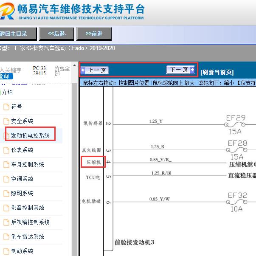Open 发动机电控系统 tree entry
Viewport: 256px width, 256px height.
[30, 135]
